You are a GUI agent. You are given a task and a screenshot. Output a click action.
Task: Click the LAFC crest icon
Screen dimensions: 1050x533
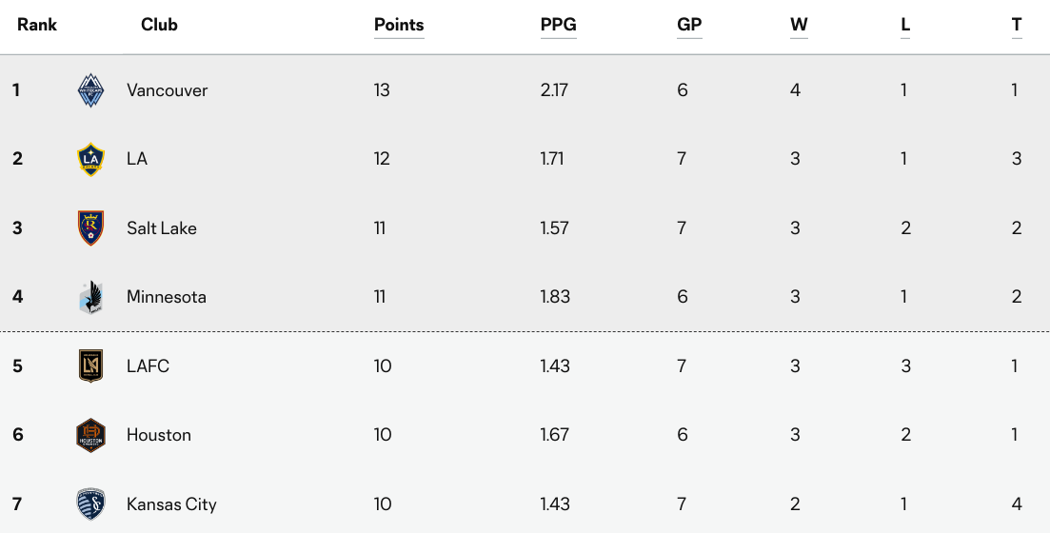(90, 365)
